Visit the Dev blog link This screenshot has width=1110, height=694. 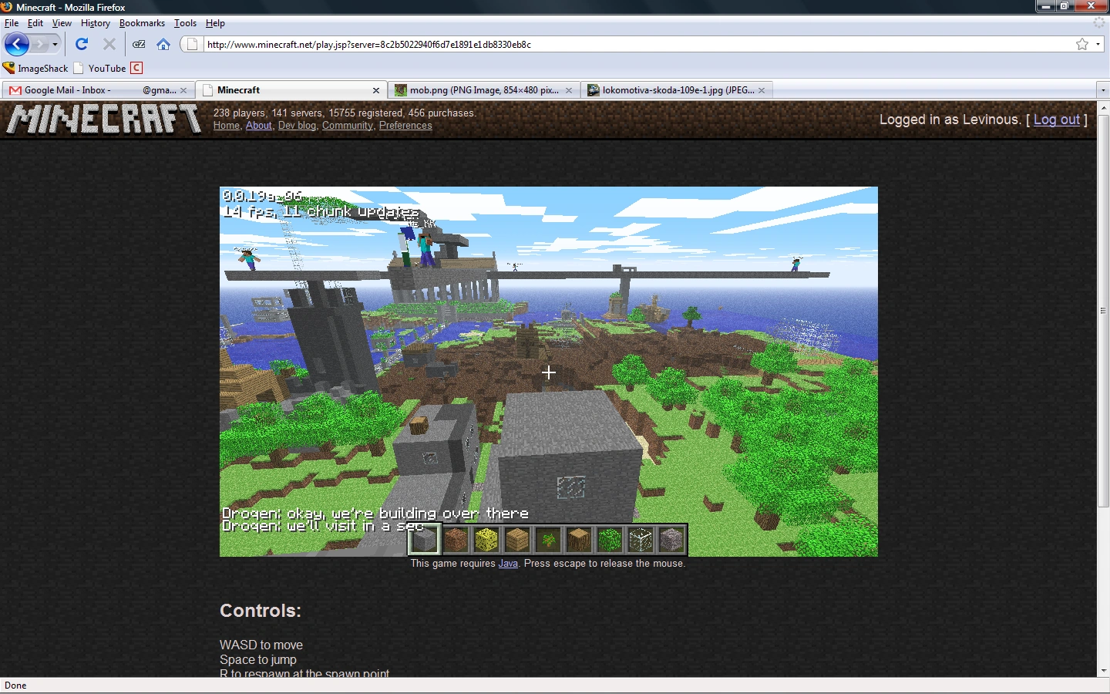click(297, 126)
